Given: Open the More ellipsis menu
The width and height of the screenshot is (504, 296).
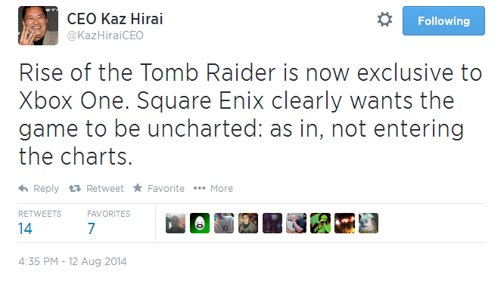Looking at the screenshot, I should 199,188.
